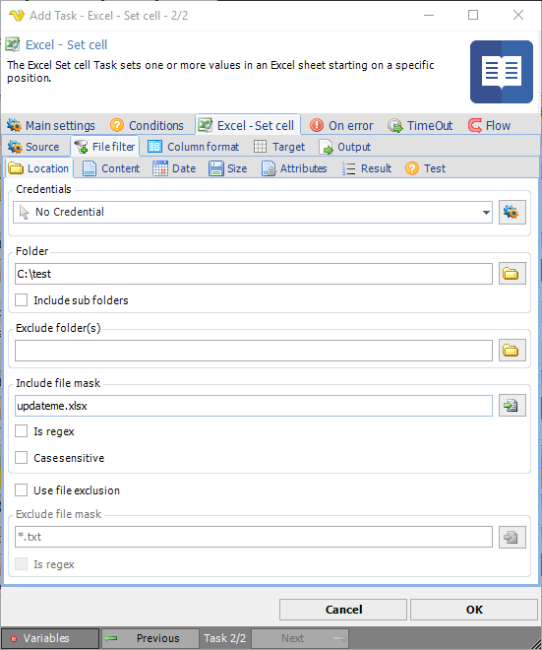Enable Case sensitive checkbox

coord(21,458)
